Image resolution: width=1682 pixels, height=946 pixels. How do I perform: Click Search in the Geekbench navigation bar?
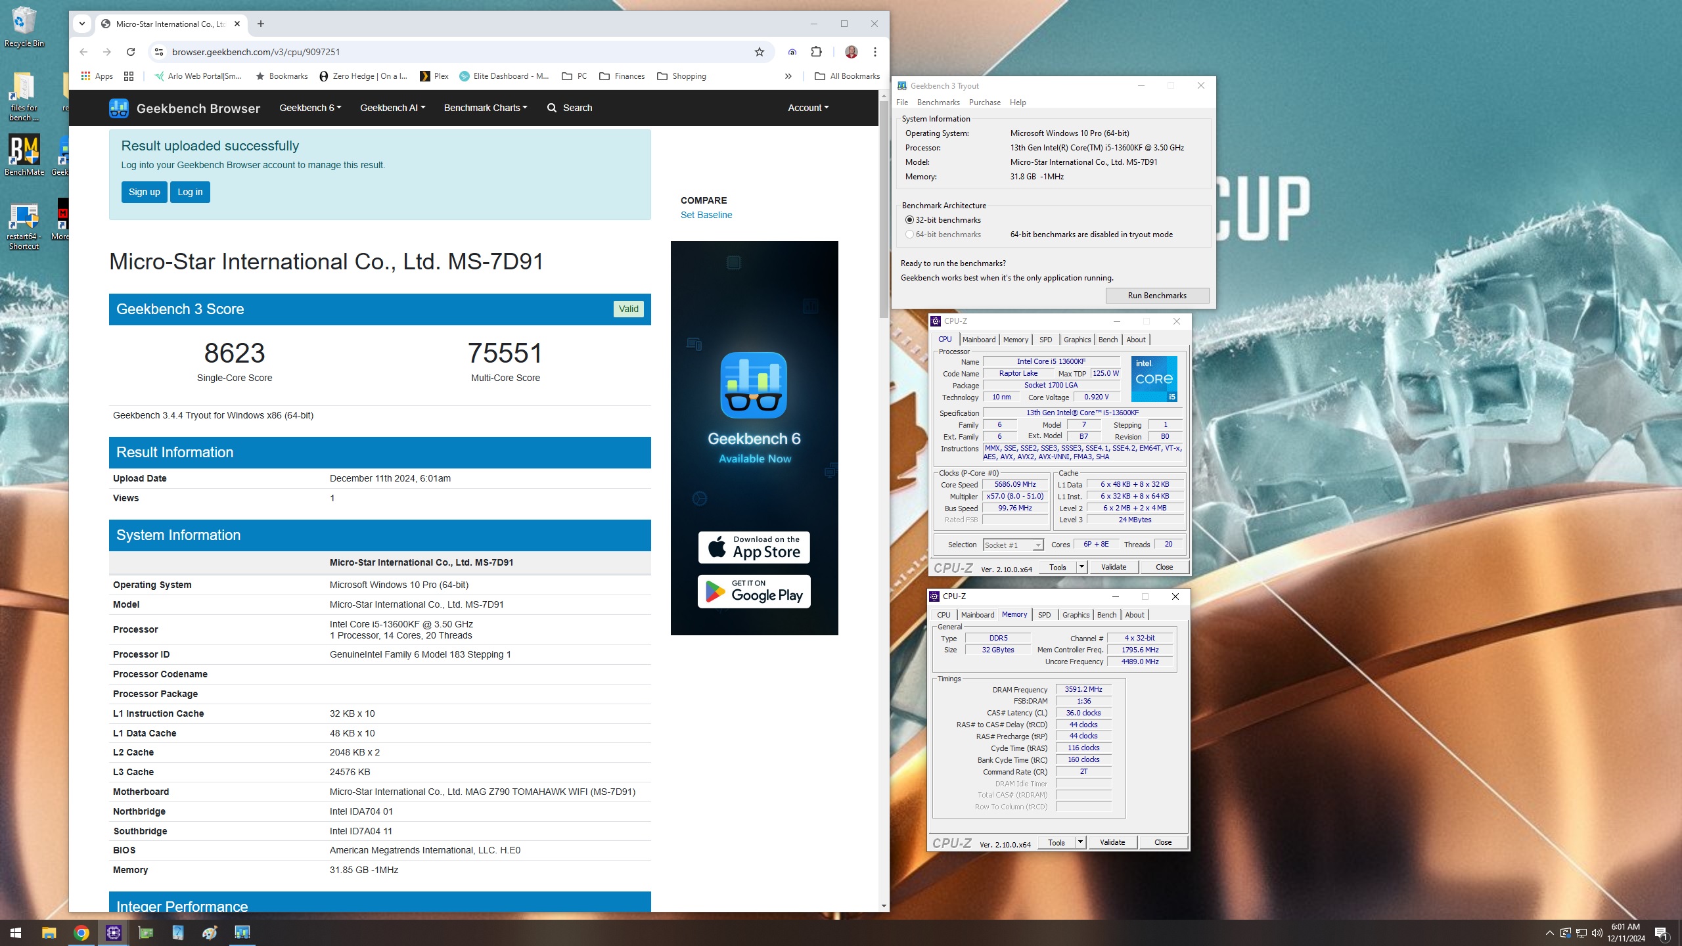[x=570, y=108]
